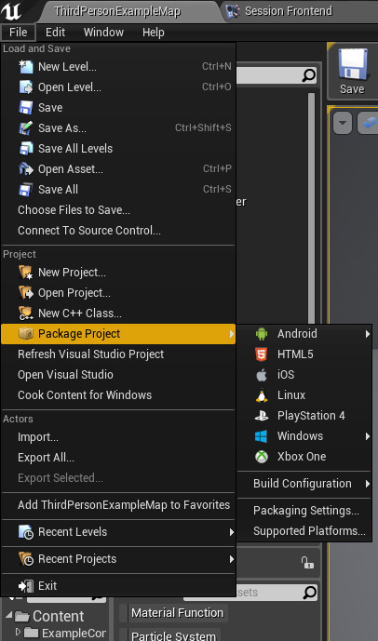Image resolution: width=378 pixels, height=641 pixels.
Task: Click the Material Function filter
Action: (x=177, y=613)
